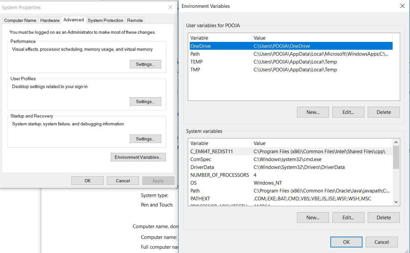Image resolution: width=410 pixels, height=253 pixels.
Task: Select the TEMP user variable
Action: coord(196,62)
